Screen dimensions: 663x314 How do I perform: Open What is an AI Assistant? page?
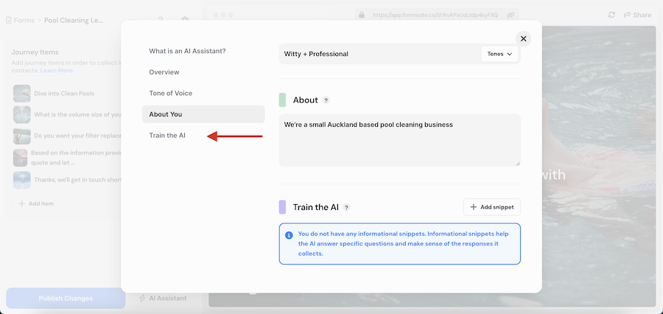[187, 52]
